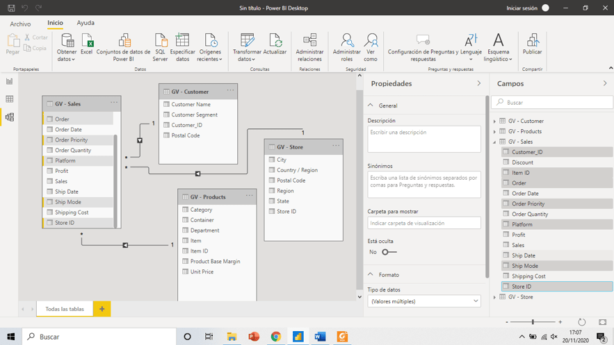Click Iniciar sesión to sign in
The image size is (614, 345).
coord(522,8)
